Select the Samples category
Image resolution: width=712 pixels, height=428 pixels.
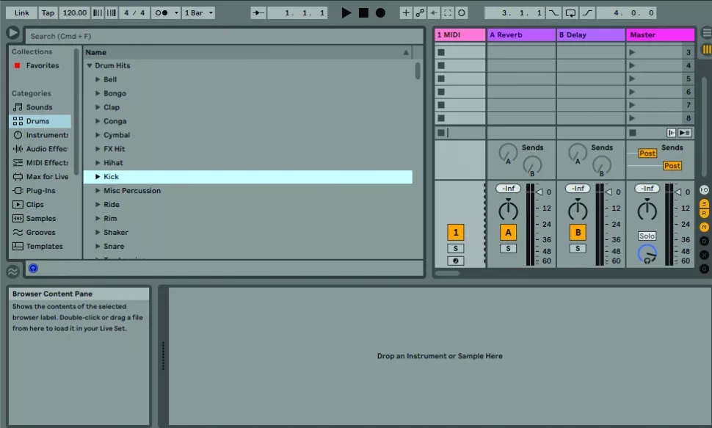coord(40,219)
